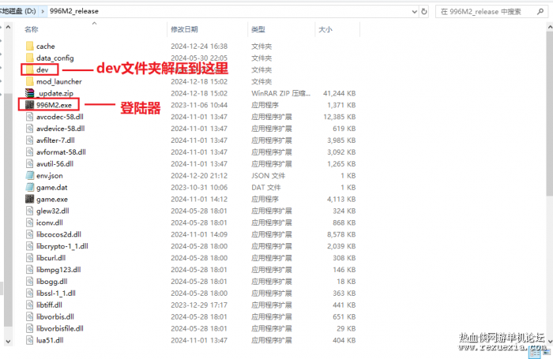The height and width of the screenshot is (359, 553).
Task: Click the 4,113 KB size of game.exe
Action: (341, 199)
